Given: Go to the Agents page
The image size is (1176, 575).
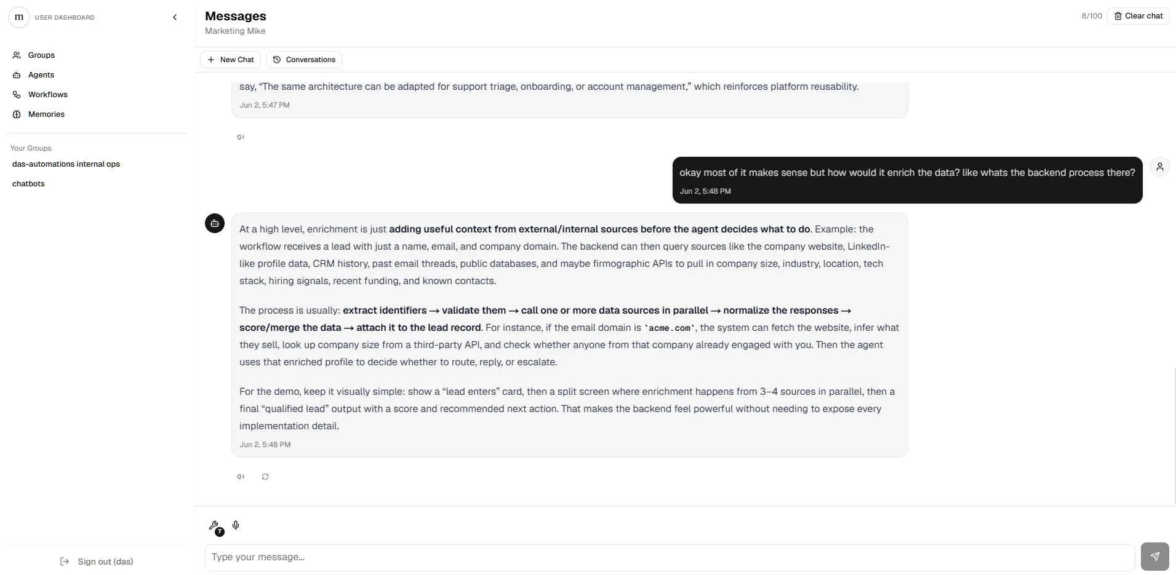Looking at the screenshot, I should pos(41,75).
